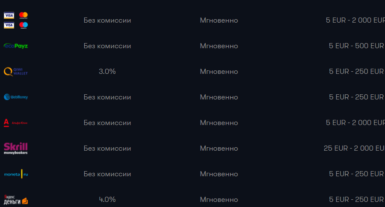This screenshot has width=385, height=207.
Task: Choose the QIWI Wallet logo
Action: coord(16,71)
